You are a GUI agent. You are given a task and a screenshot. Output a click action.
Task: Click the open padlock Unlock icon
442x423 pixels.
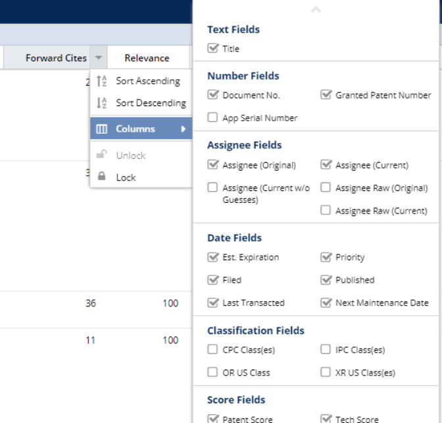(101, 154)
